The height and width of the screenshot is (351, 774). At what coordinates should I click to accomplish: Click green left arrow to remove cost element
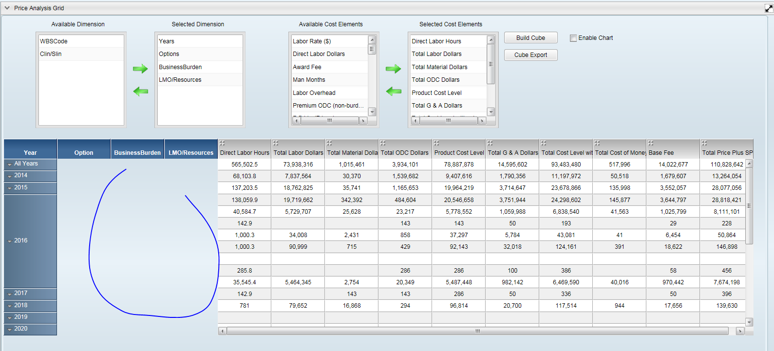click(393, 91)
